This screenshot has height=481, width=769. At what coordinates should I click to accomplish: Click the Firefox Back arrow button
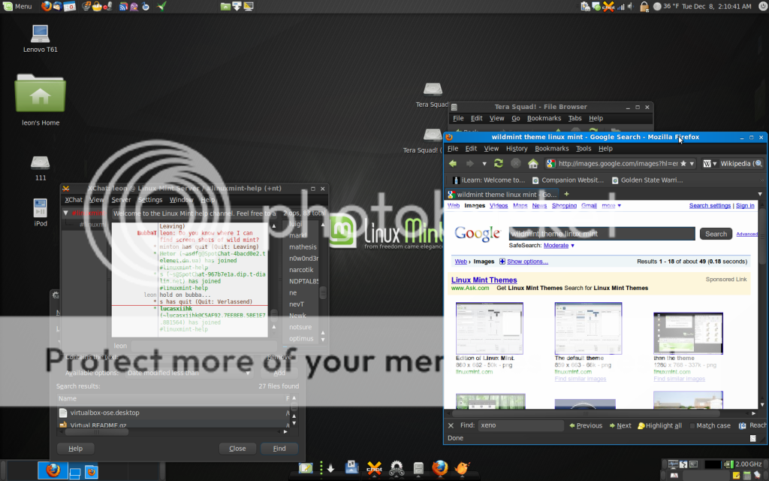pos(453,163)
